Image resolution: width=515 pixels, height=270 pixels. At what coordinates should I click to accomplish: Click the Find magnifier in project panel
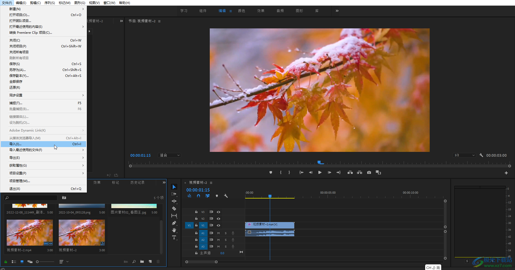coord(134,262)
